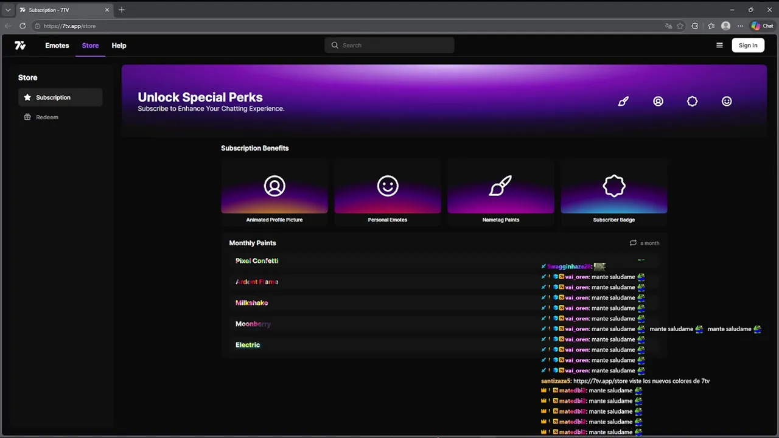Select the Electric paint
The width and height of the screenshot is (779, 438).
pos(248,345)
